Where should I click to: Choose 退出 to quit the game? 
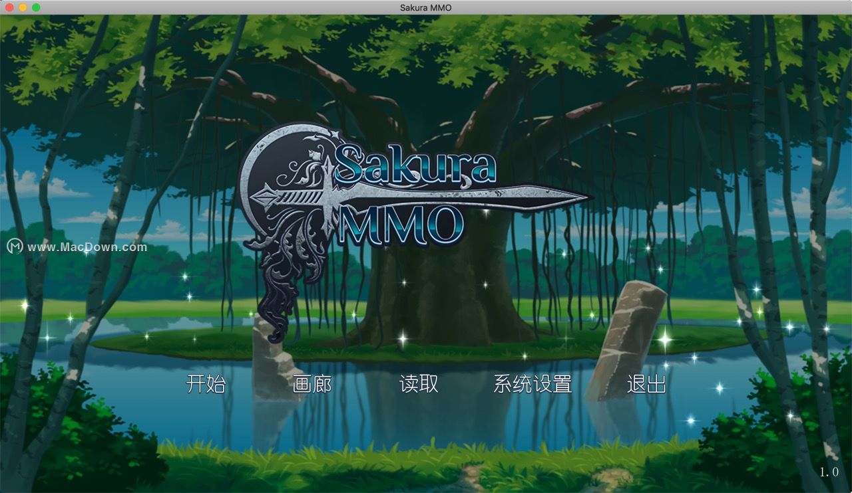646,384
